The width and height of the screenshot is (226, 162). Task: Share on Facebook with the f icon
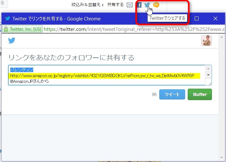coord(139,5)
